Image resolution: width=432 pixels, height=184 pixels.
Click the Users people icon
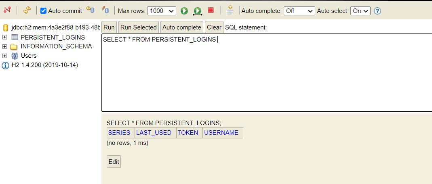(14, 56)
